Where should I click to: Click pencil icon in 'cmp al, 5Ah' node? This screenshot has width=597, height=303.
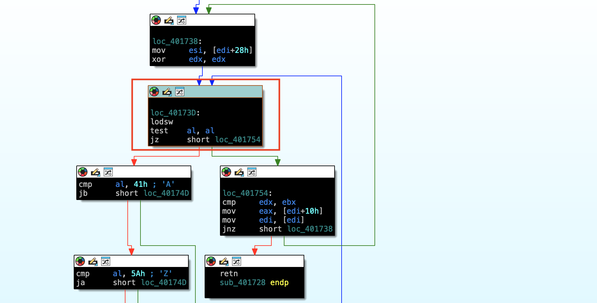[x=93, y=262]
